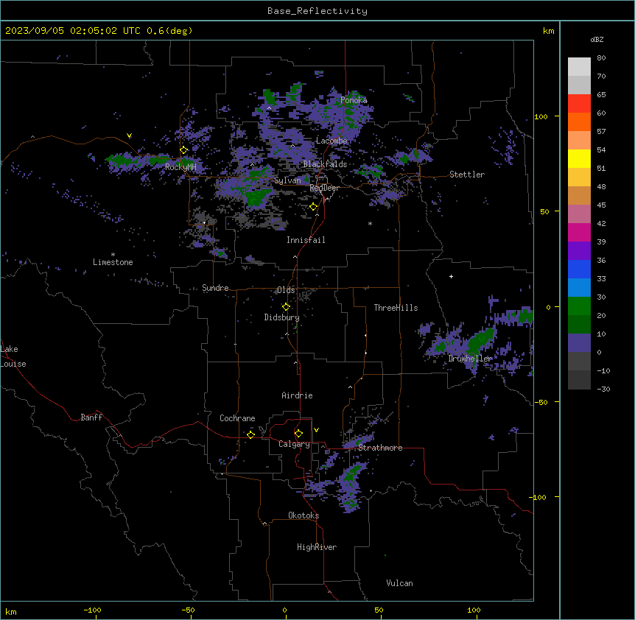Click the ThreeHills label
This screenshot has width=635, height=620.
396,308
